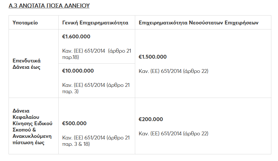Select the €1.500.000 amount

[x=153, y=57]
